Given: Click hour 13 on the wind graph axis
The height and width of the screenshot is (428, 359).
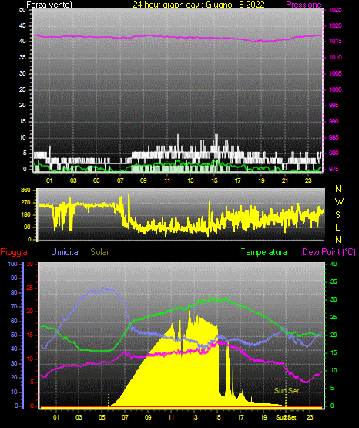Looking at the screenshot, I should pos(190,180).
